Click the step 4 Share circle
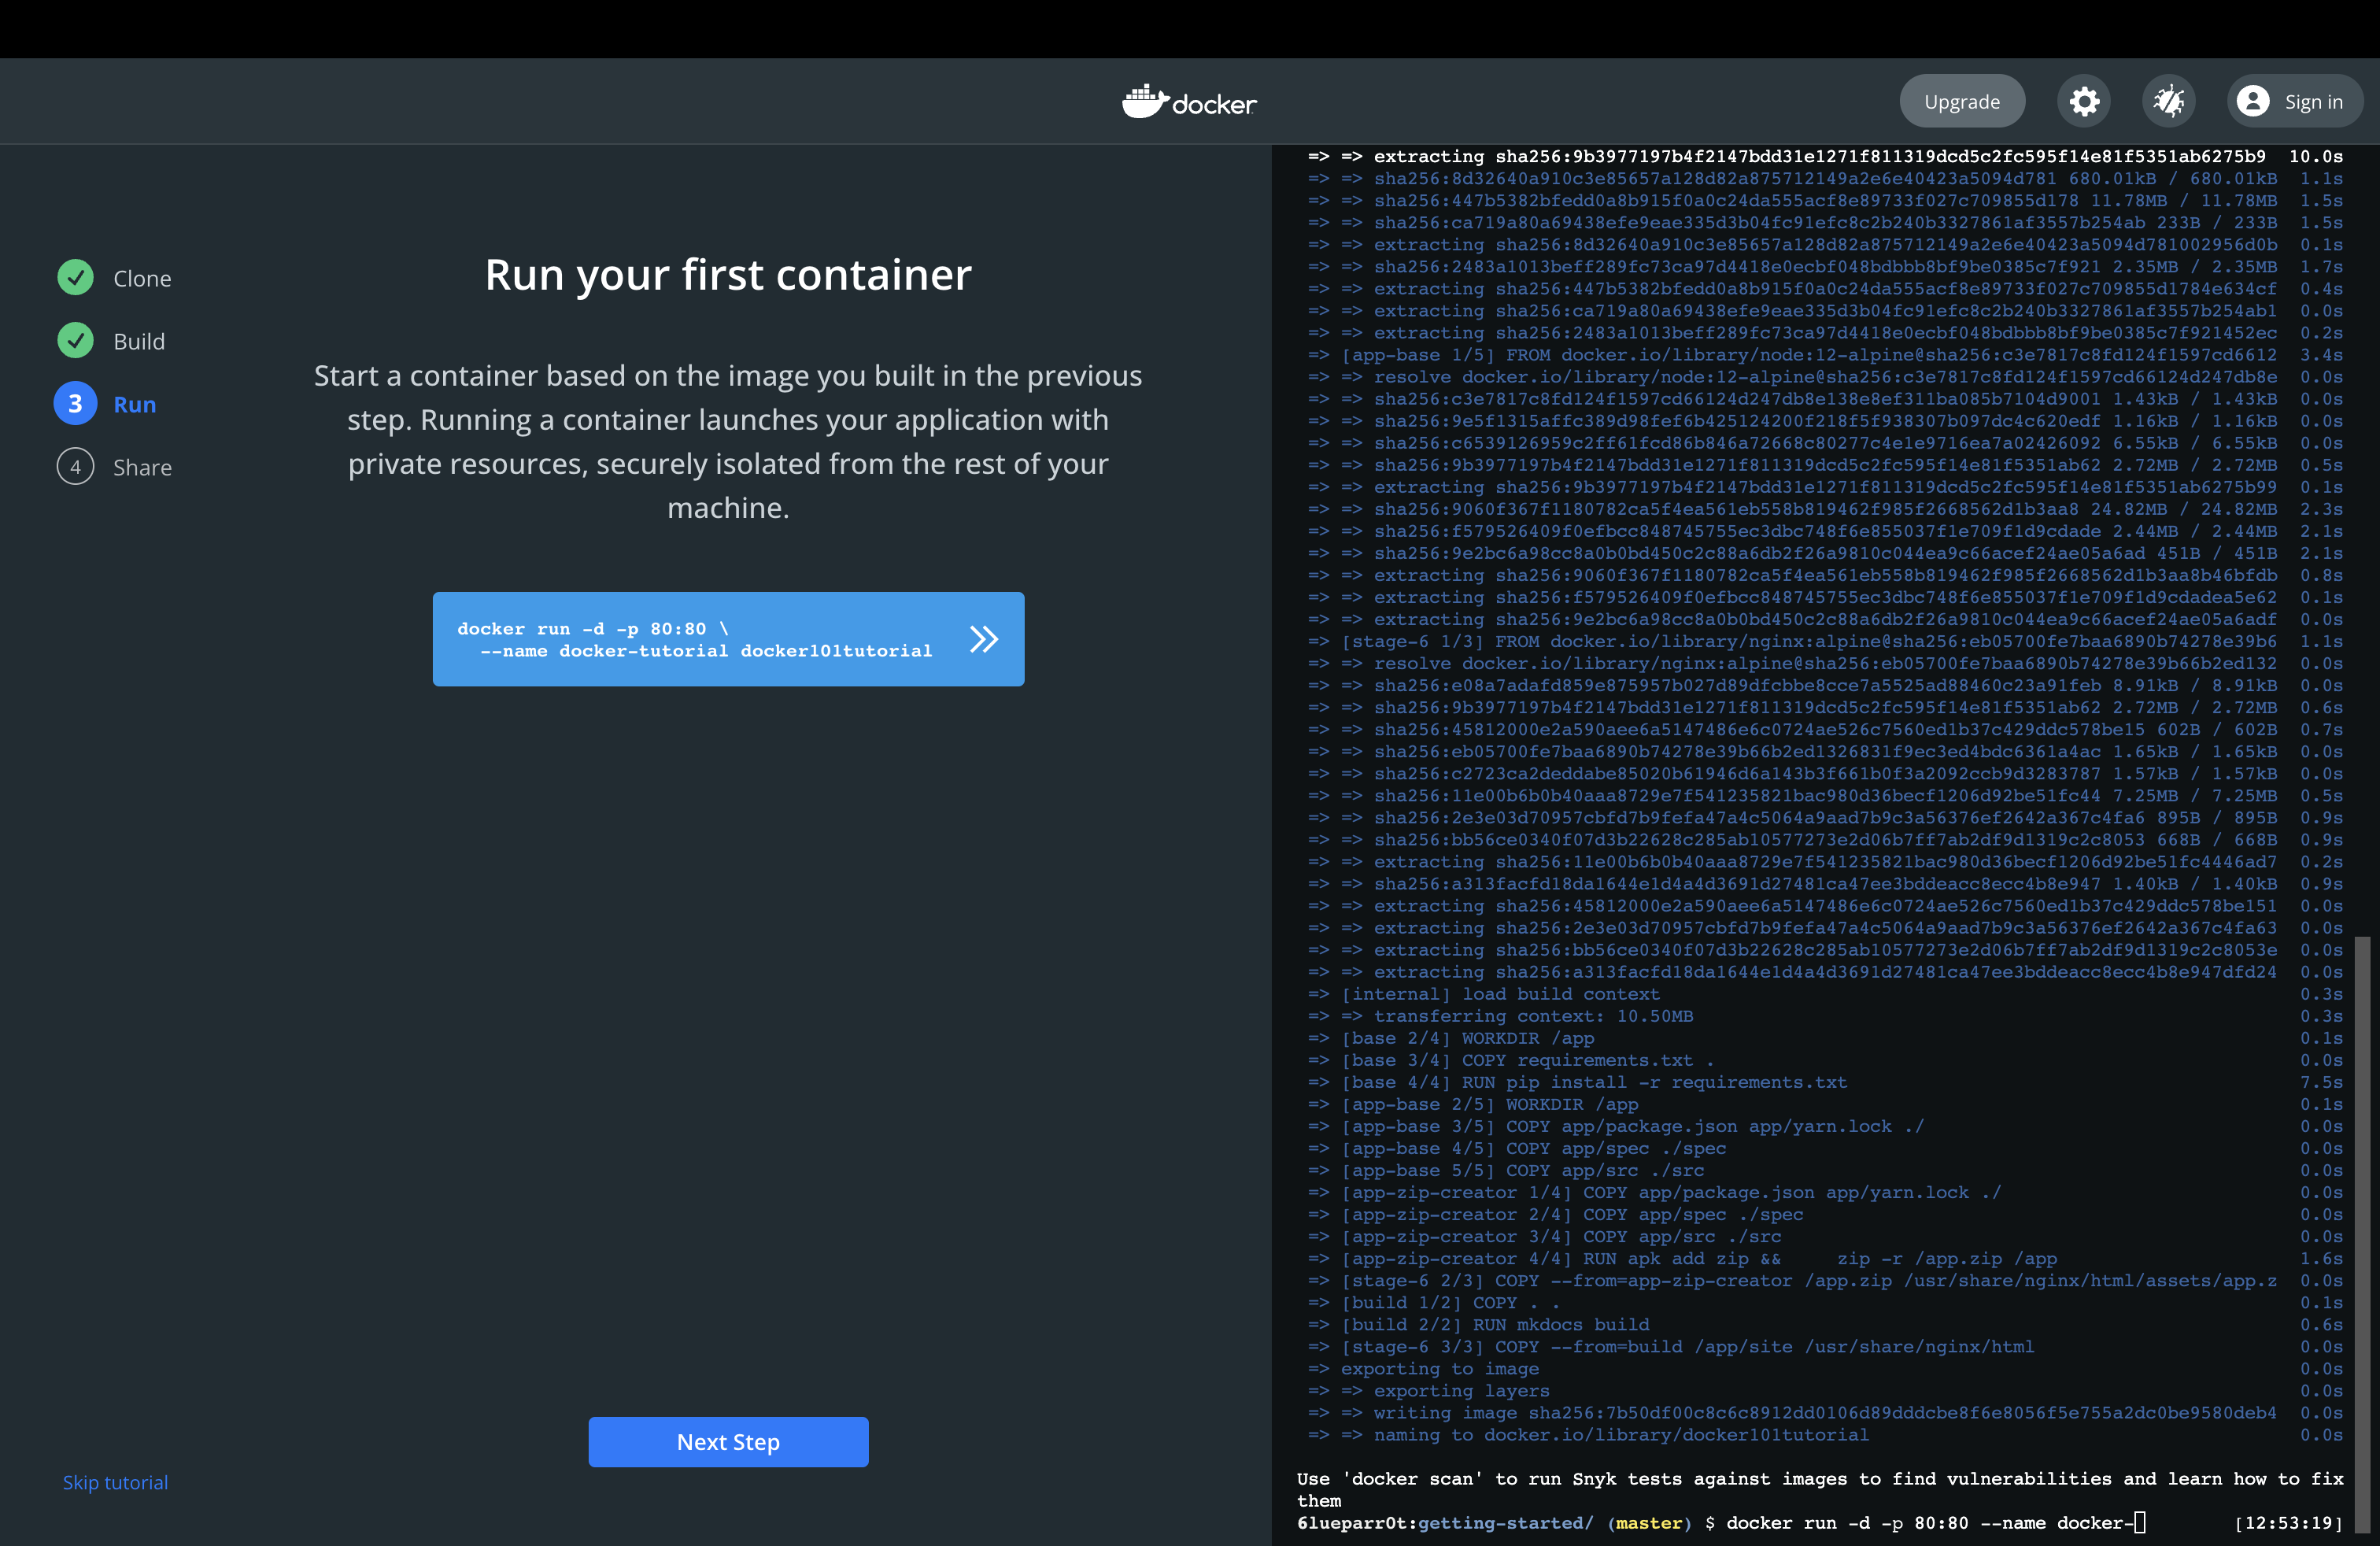 (x=75, y=467)
